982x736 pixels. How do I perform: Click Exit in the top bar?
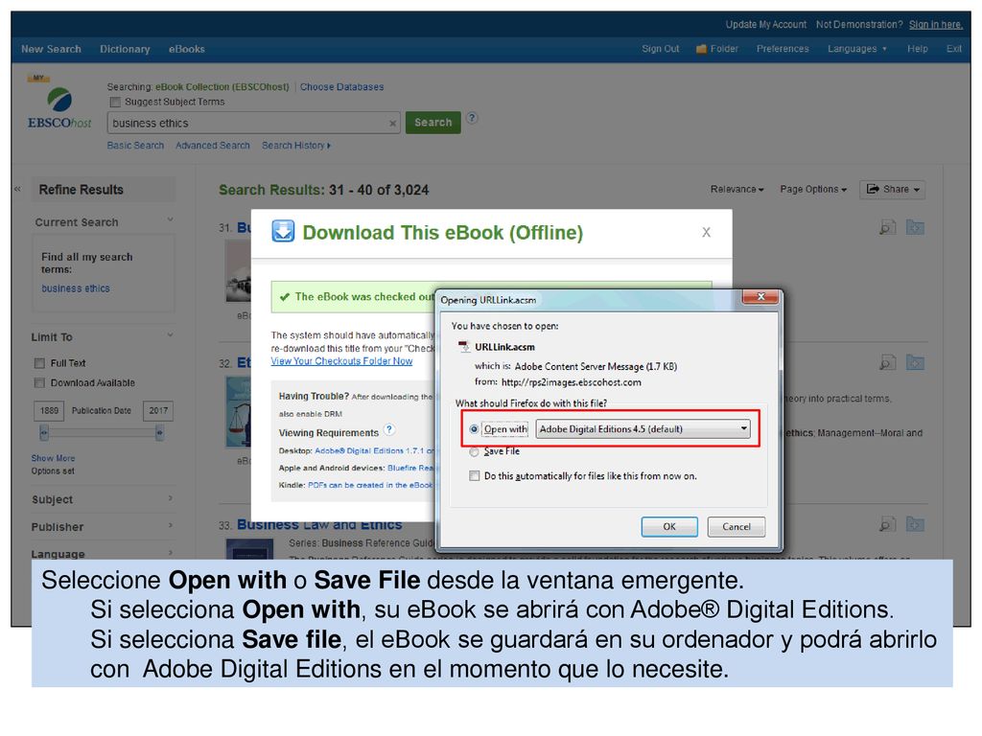(x=954, y=49)
